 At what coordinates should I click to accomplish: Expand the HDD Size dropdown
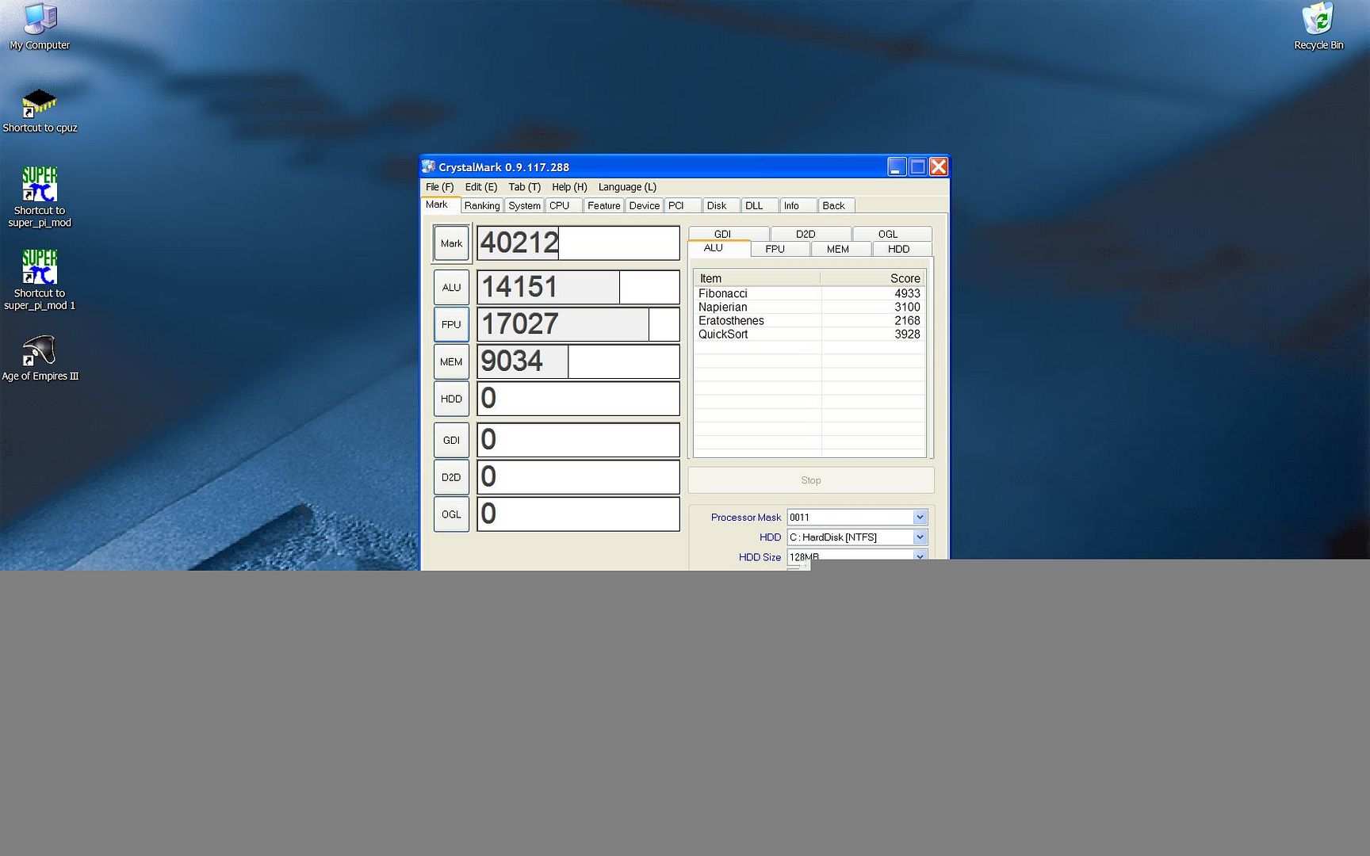tap(920, 556)
